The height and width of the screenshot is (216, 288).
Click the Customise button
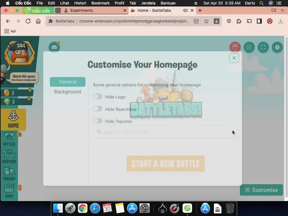point(261,190)
